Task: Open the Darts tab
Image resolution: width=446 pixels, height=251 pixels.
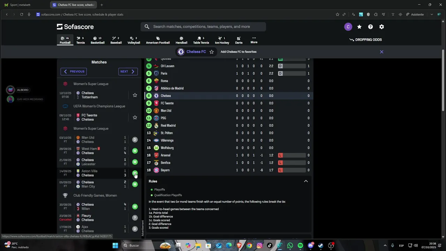Action: (239, 40)
